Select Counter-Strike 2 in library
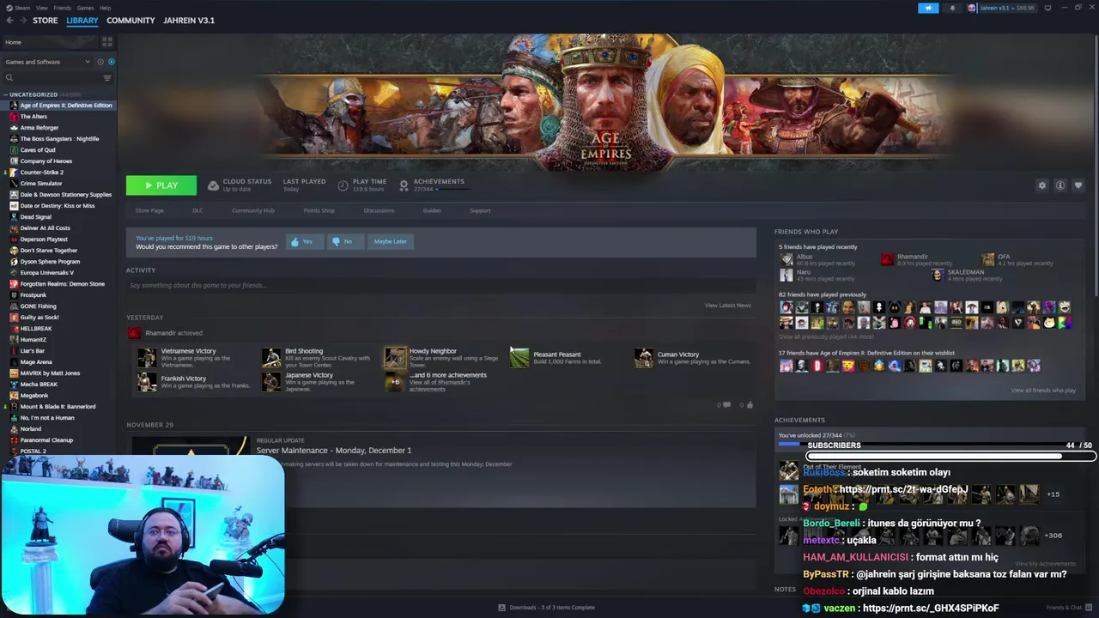1099x618 pixels. (x=41, y=173)
